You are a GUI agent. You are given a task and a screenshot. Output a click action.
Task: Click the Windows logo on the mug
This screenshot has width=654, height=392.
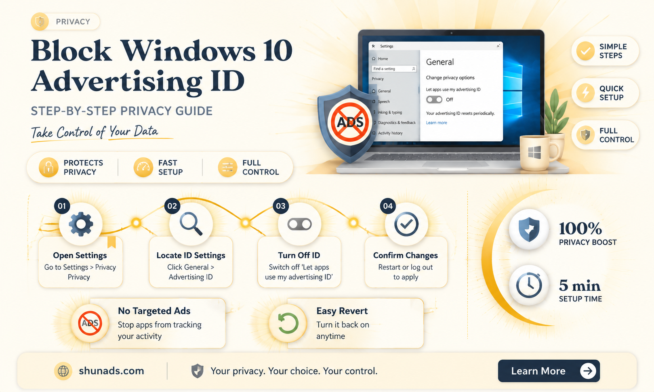[534, 153]
